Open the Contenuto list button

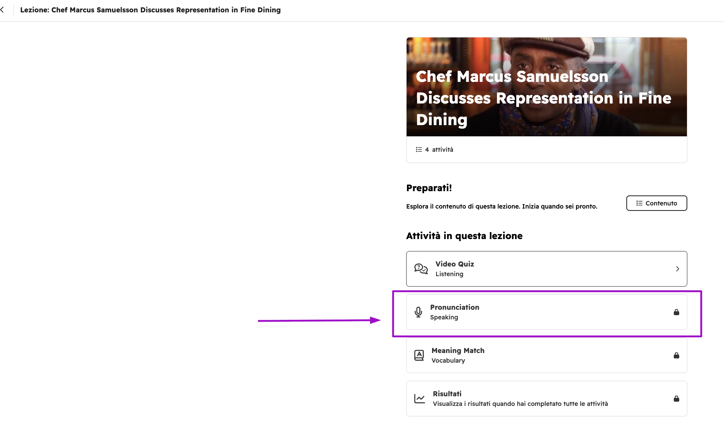656,203
